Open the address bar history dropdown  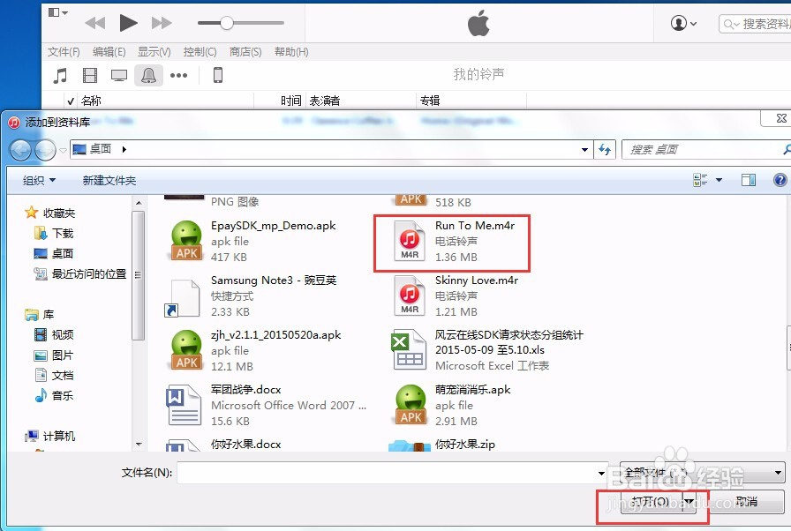584,150
